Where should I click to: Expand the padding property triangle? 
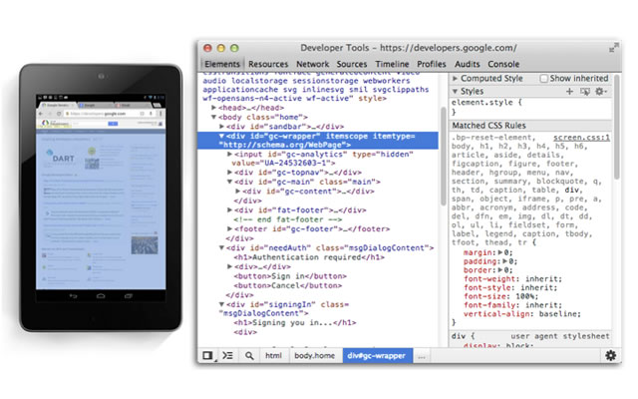point(505,261)
